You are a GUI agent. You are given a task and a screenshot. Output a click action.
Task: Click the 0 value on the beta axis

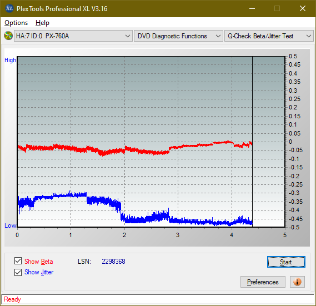[x=290, y=142]
